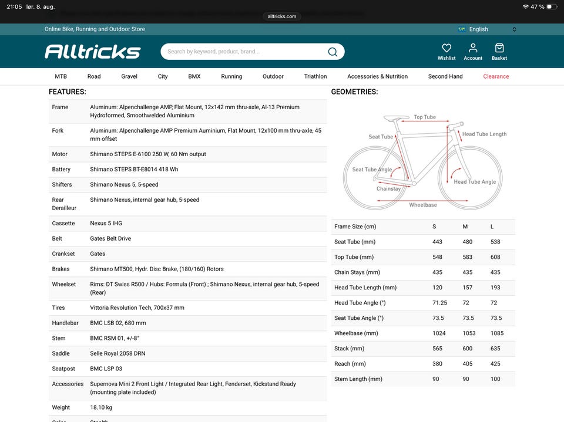Click 'Seat Tube Angle (°)' row label
Screen dimensions: 564x422
coord(358,318)
